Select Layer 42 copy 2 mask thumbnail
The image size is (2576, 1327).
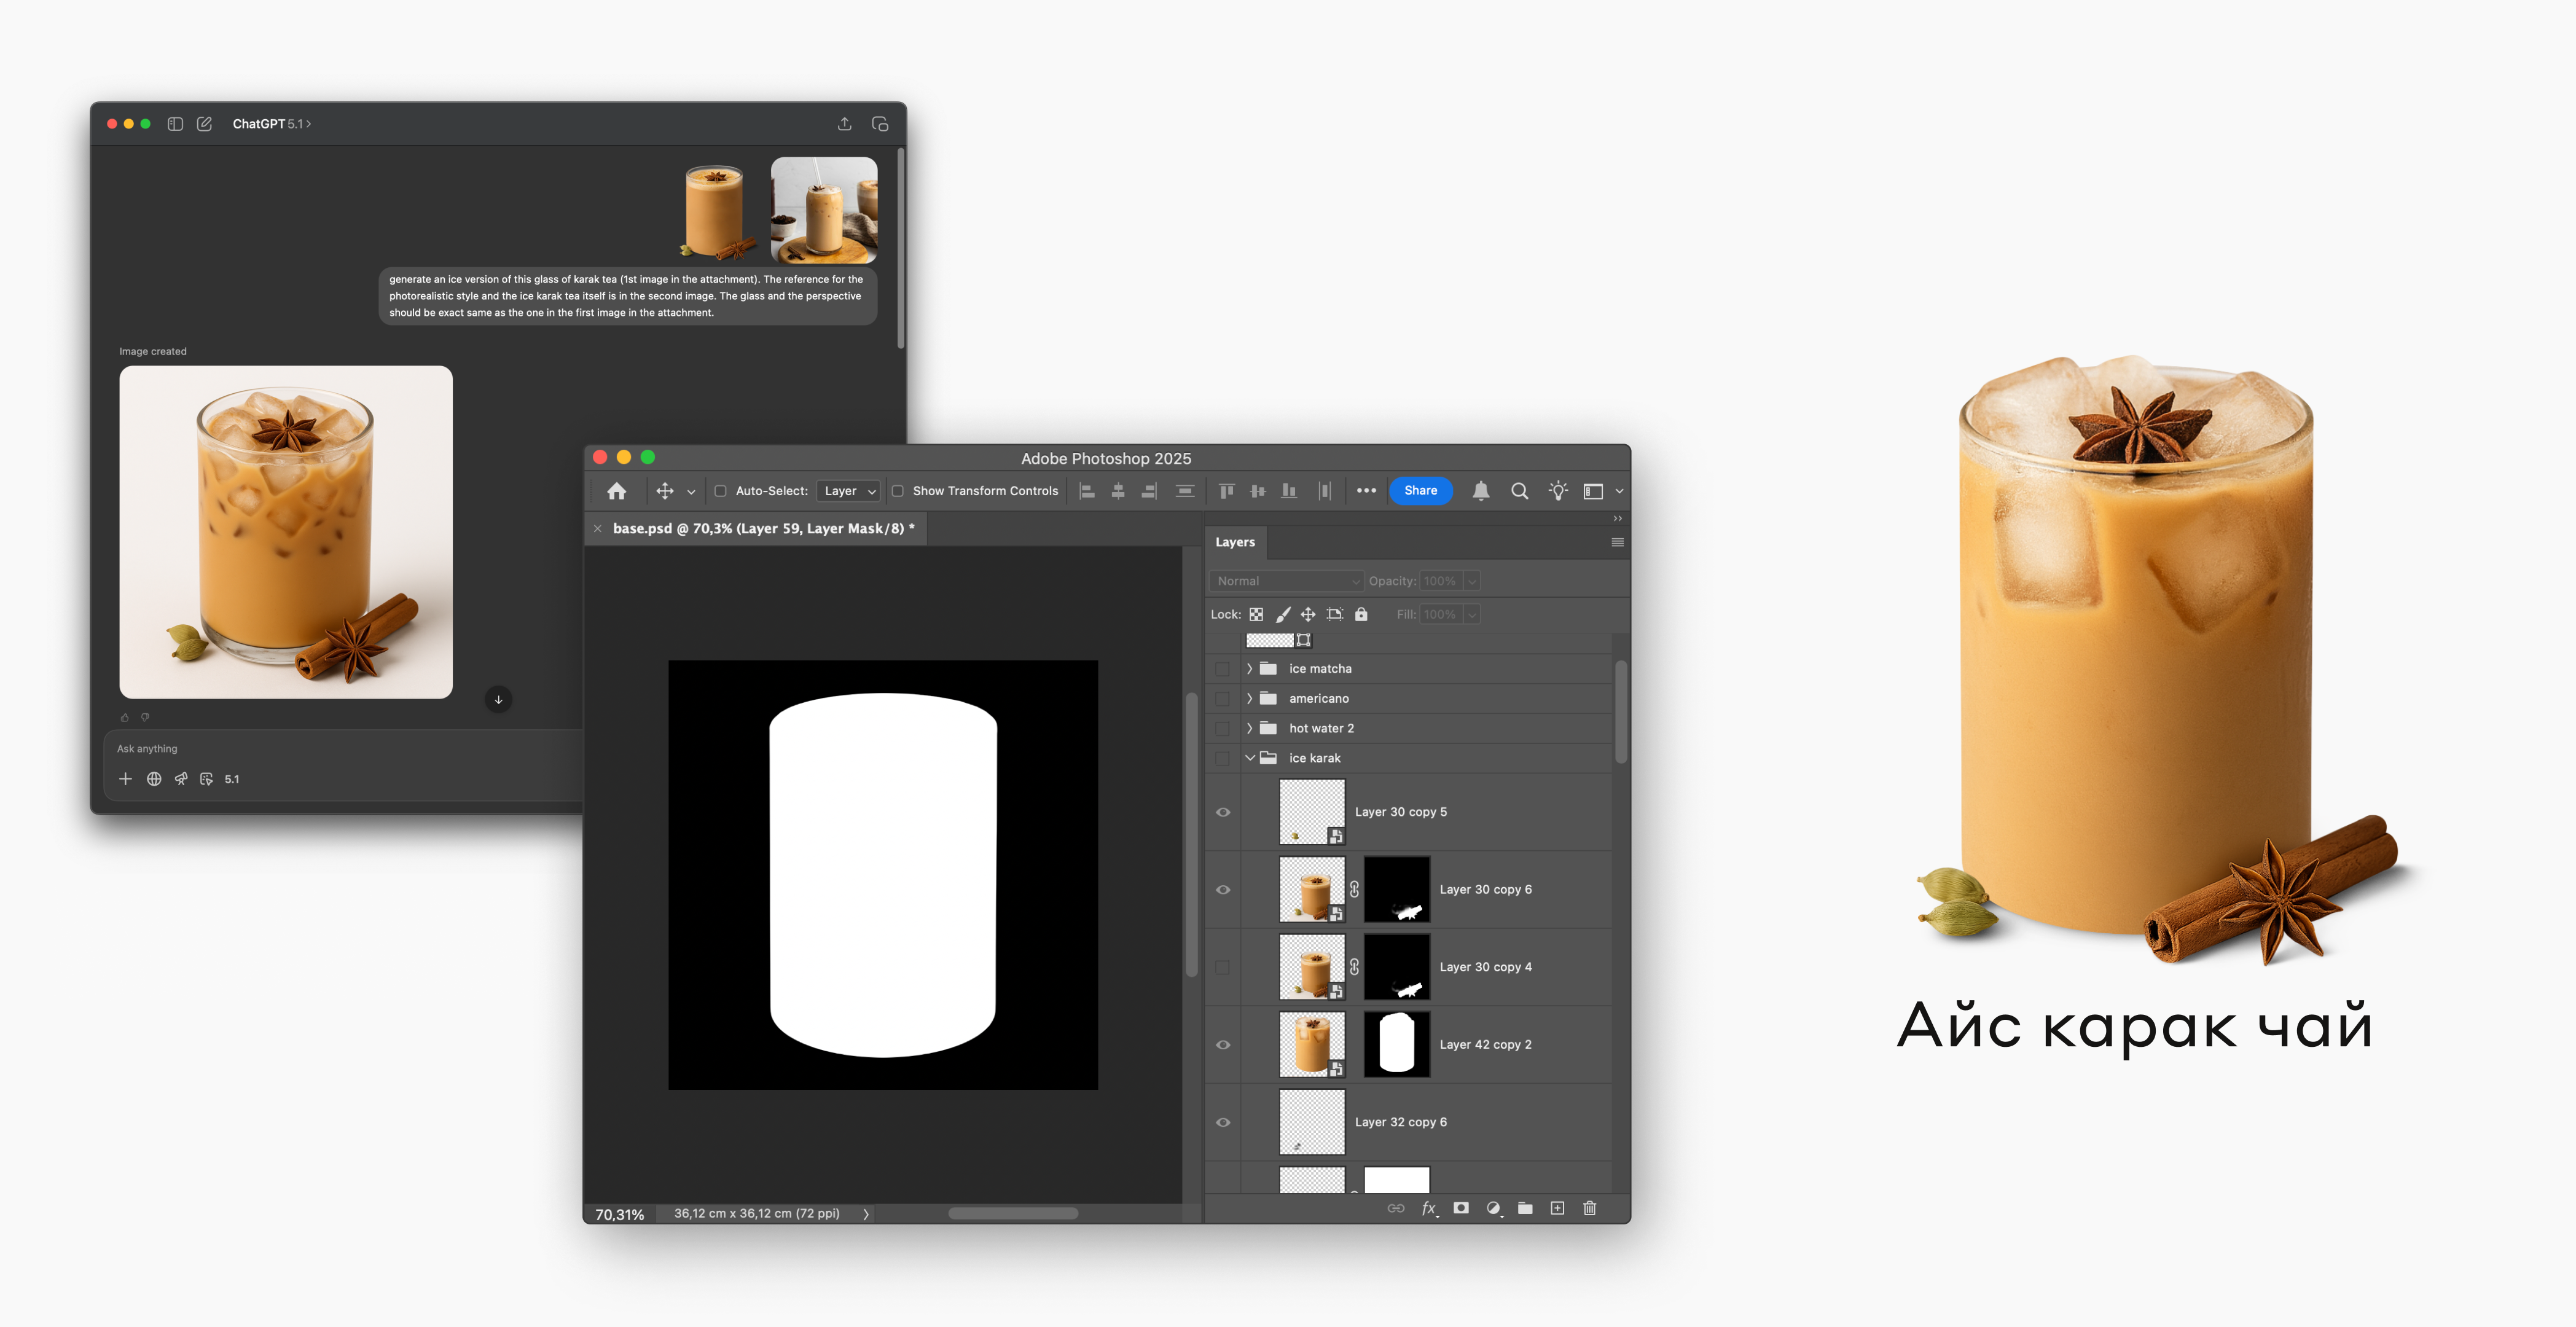coord(1396,1044)
